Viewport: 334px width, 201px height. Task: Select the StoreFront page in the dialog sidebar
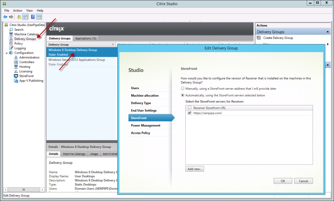click(x=151, y=118)
